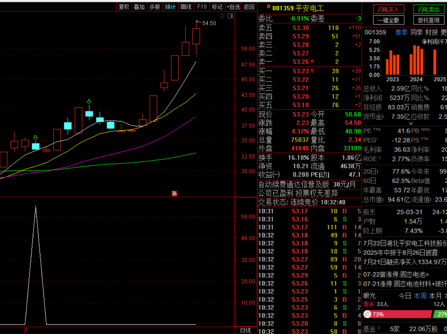
Task: Click the green 27% bearish bar
Action: pyautogui.click(x=440, y=314)
